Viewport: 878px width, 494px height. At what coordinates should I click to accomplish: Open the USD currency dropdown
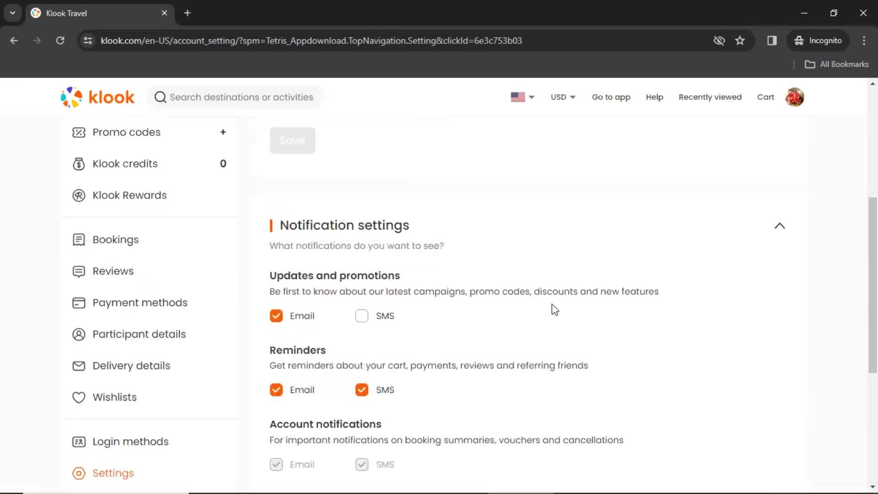click(x=563, y=97)
